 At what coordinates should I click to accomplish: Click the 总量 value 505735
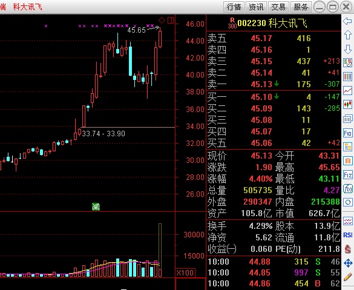coord(257,190)
